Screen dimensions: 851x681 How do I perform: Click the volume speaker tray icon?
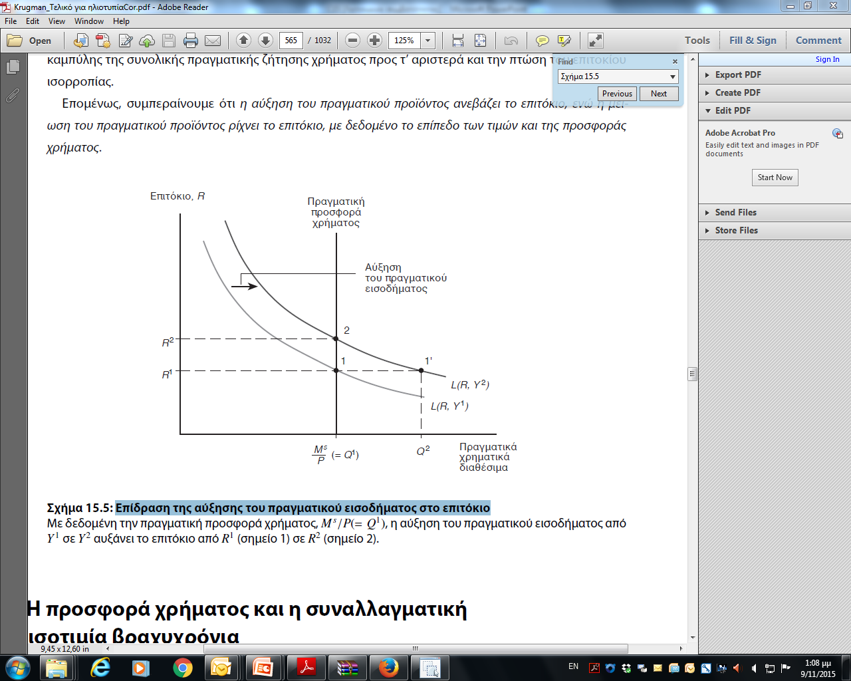[x=753, y=668]
